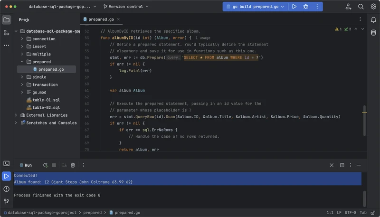Open table-01.sql in project tree
The image size is (380, 217).
[46, 100]
